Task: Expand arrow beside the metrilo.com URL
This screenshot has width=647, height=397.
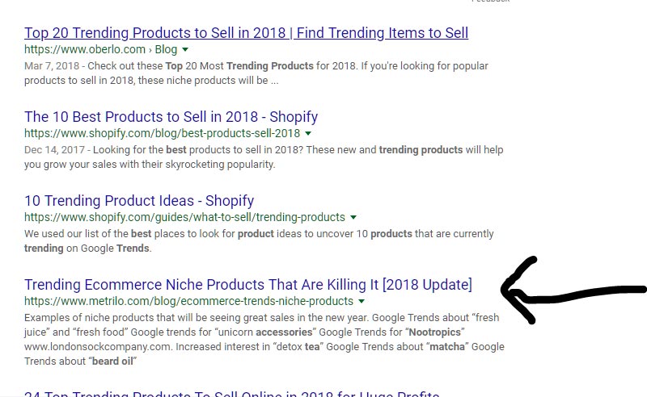Action: tap(362, 301)
